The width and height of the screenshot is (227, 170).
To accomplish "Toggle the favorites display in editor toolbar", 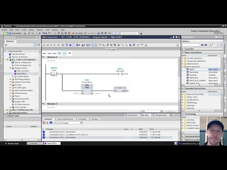I will [x=96, y=45].
